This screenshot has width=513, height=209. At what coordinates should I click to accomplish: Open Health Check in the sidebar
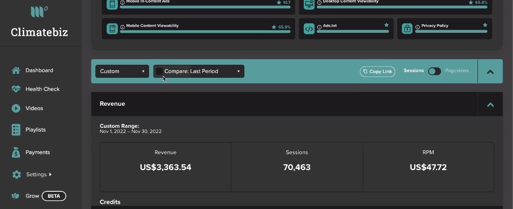42,89
